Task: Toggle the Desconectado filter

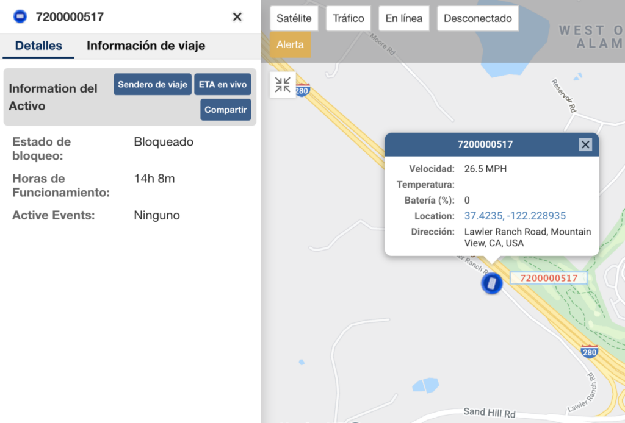Action: coord(477,18)
